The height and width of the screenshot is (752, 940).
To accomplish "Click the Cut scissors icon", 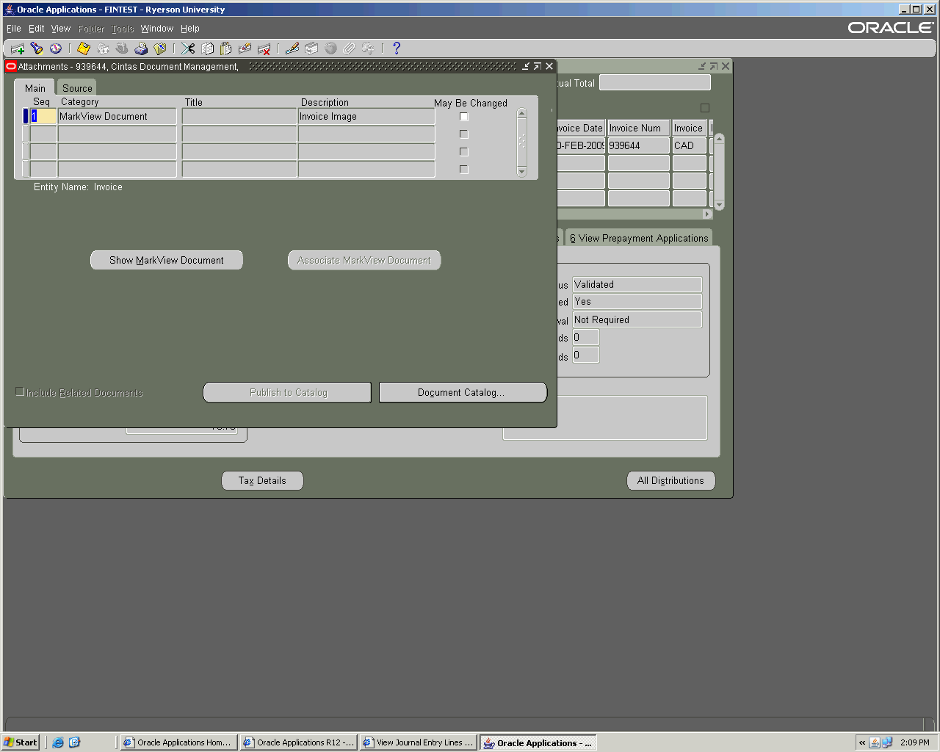I will tap(189, 48).
